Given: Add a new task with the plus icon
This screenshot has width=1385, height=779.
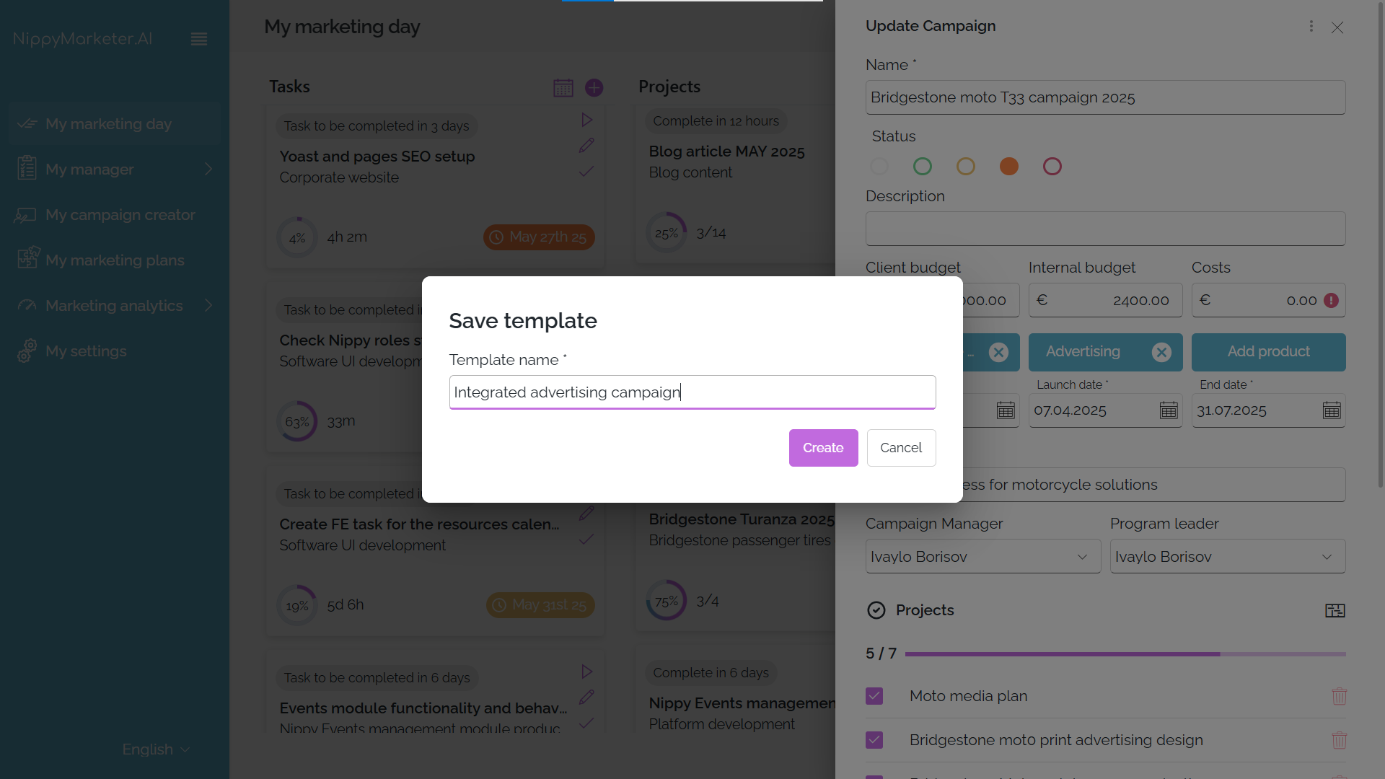Looking at the screenshot, I should click(594, 87).
